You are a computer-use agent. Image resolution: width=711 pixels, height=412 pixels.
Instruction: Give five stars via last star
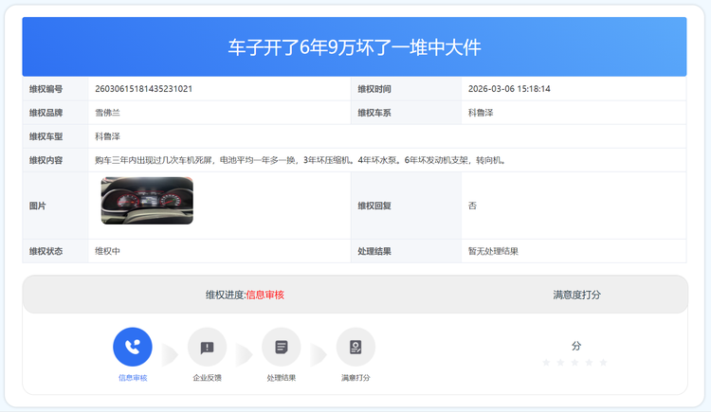coord(603,363)
